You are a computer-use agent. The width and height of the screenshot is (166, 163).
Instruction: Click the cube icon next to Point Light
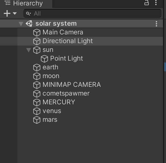click(x=44, y=59)
